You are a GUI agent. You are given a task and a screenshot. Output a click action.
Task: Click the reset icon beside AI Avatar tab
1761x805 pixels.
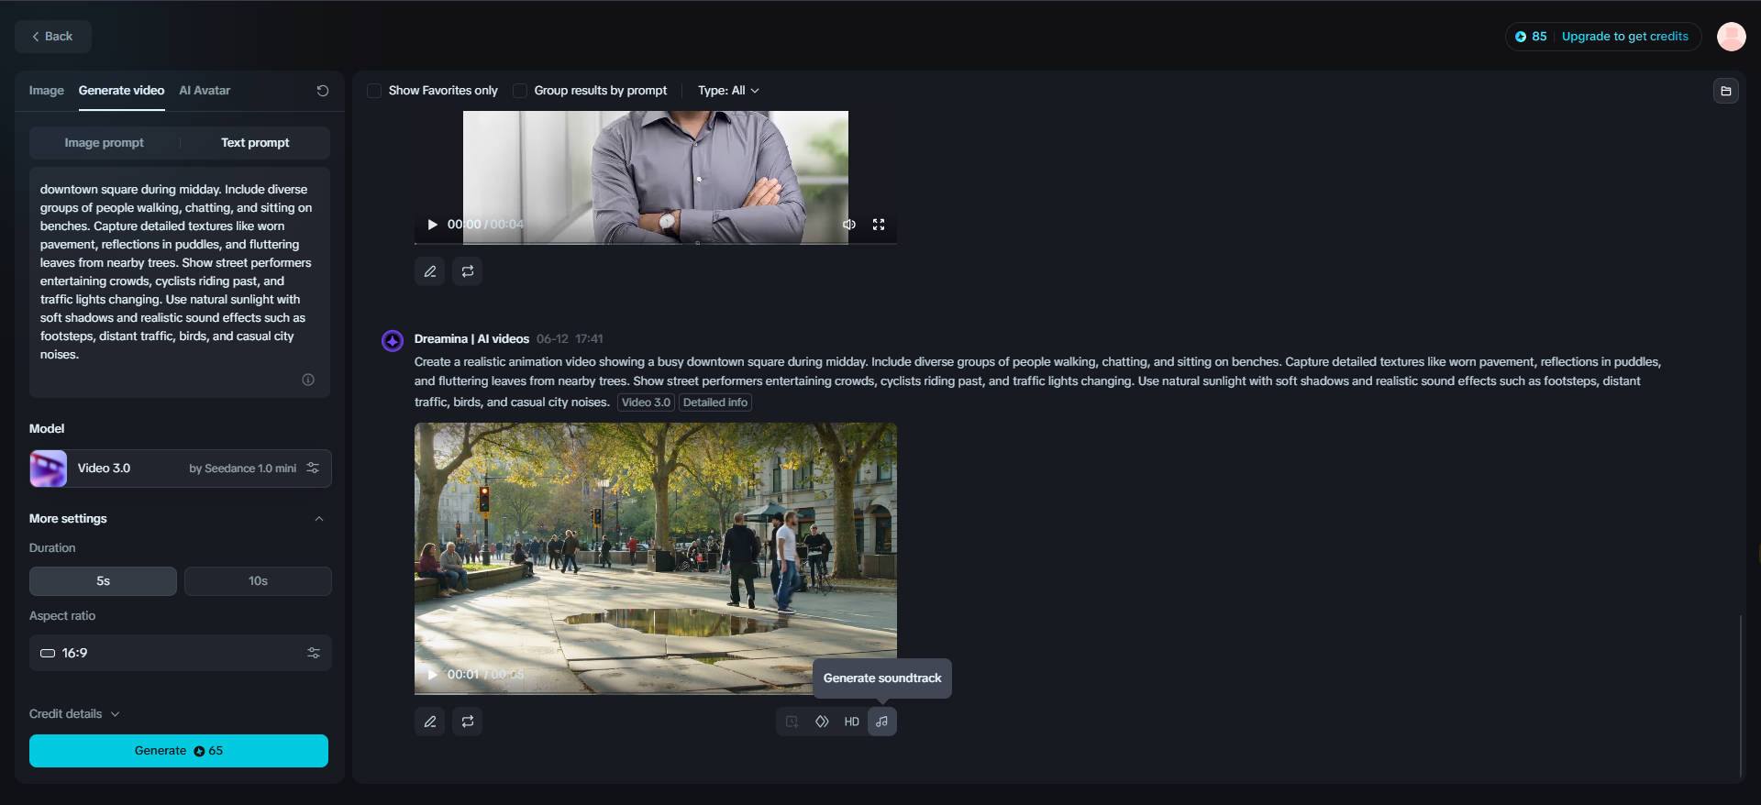point(323,91)
